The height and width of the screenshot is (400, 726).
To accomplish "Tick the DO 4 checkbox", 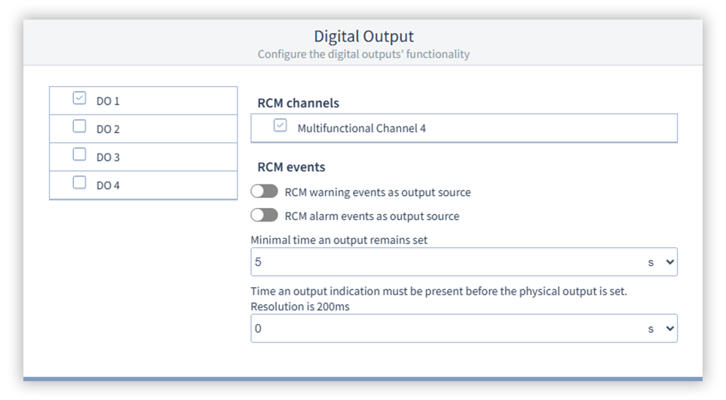I will (79, 183).
